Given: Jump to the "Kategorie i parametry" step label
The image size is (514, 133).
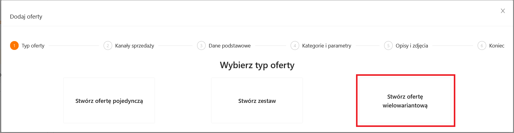Looking at the screenshot, I should [x=327, y=46].
